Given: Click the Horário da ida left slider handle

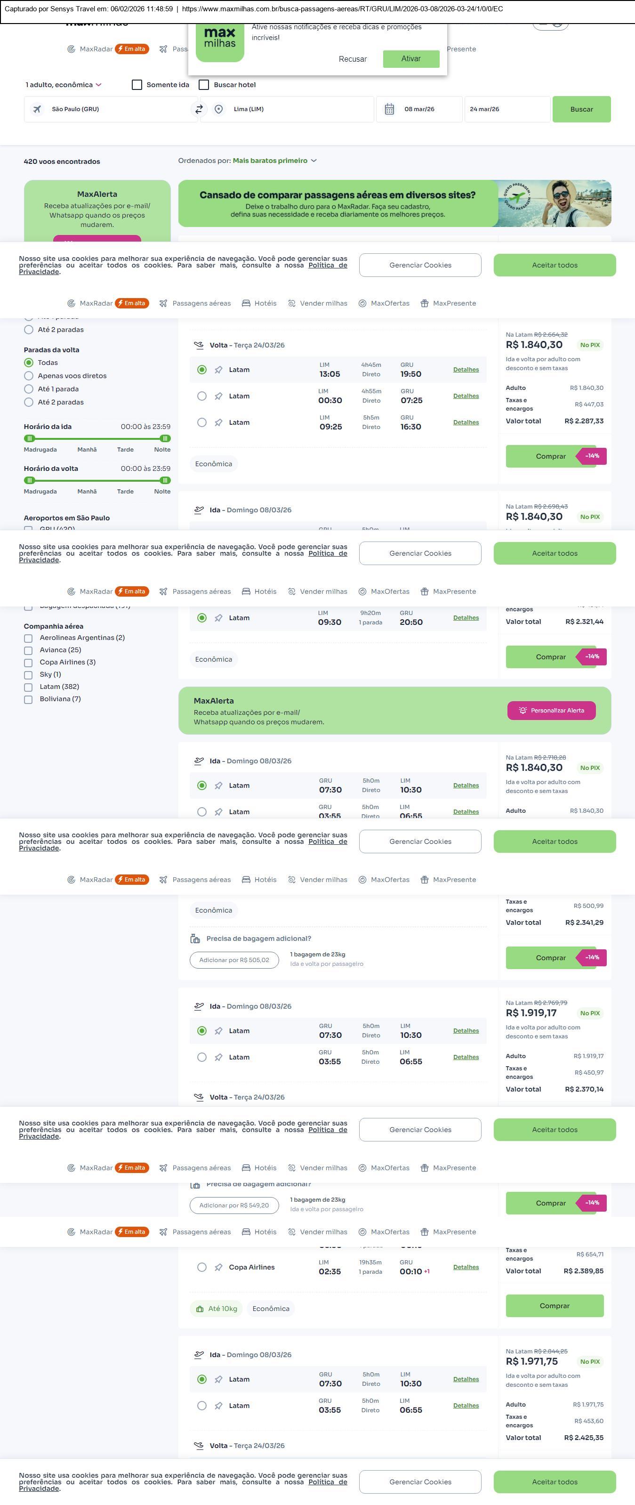Looking at the screenshot, I should click(30, 438).
